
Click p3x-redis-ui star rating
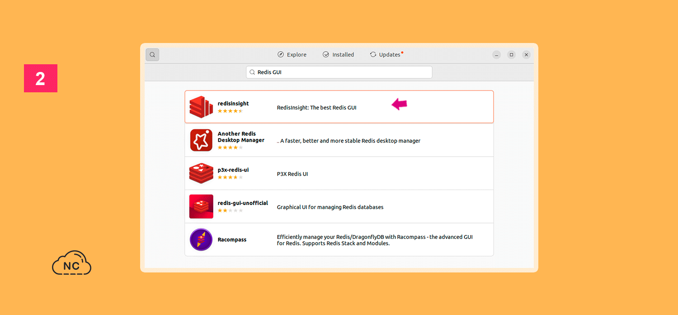(x=231, y=177)
